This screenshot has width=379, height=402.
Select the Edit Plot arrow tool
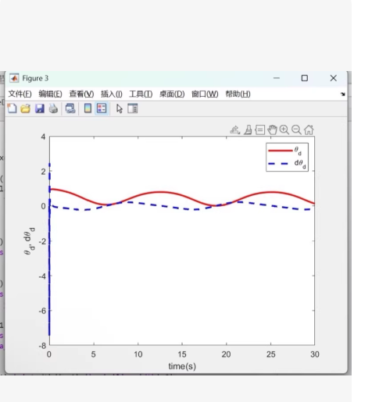click(120, 109)
